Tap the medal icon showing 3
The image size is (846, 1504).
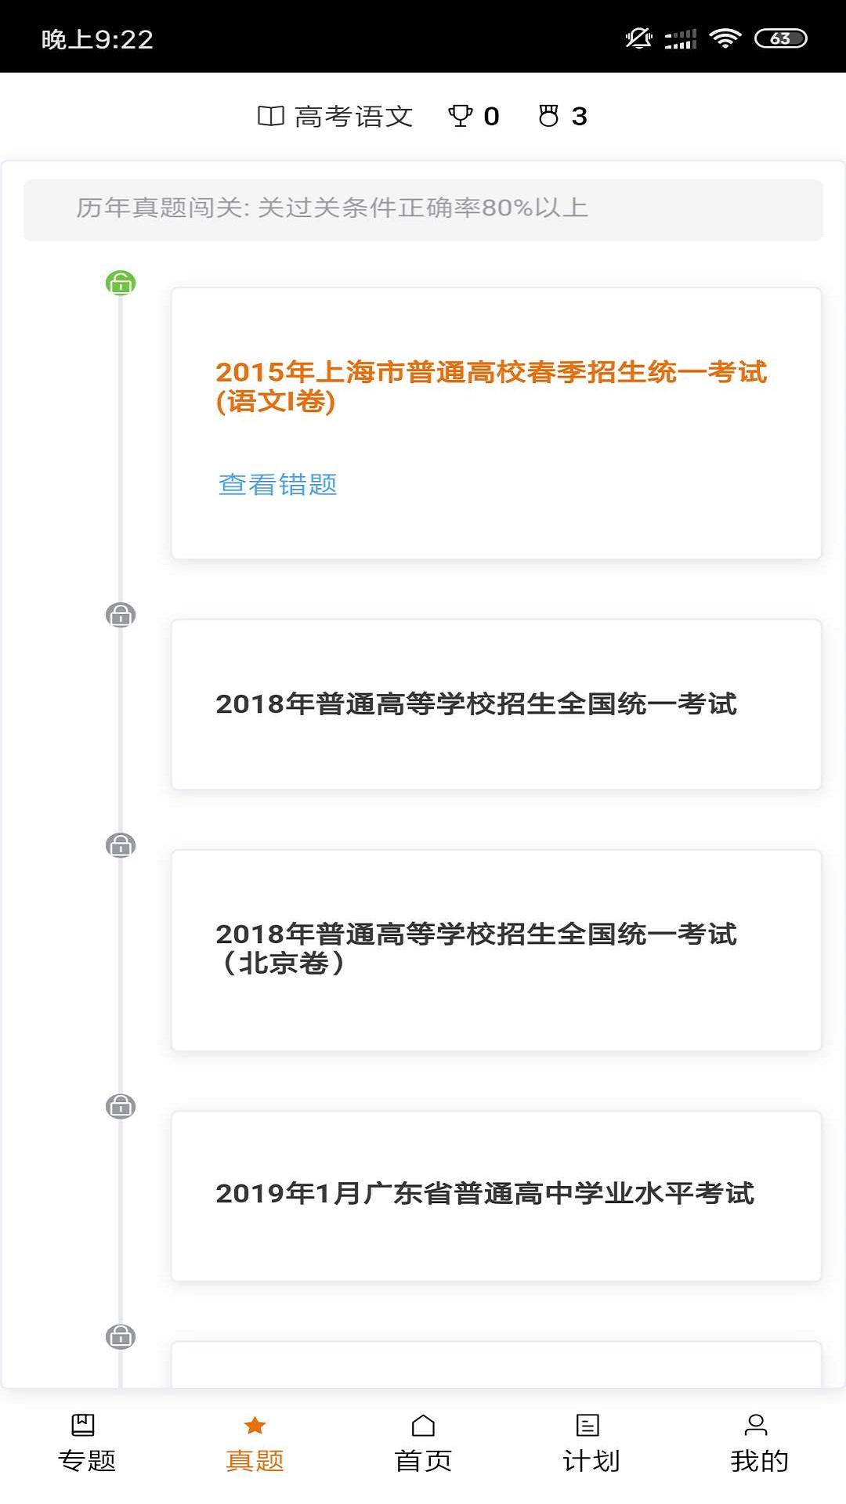tap(548, 116)
